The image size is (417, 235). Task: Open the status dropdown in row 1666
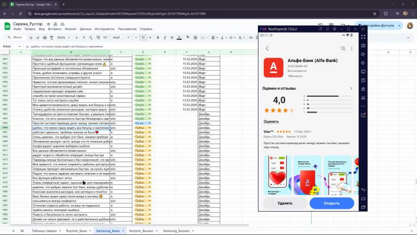click(149, 128)
